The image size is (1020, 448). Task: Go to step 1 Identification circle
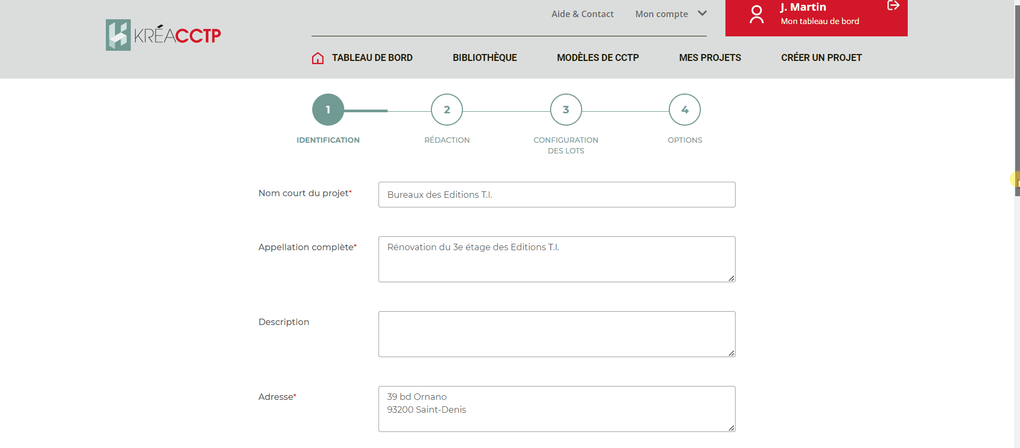(x=328, y=110)
